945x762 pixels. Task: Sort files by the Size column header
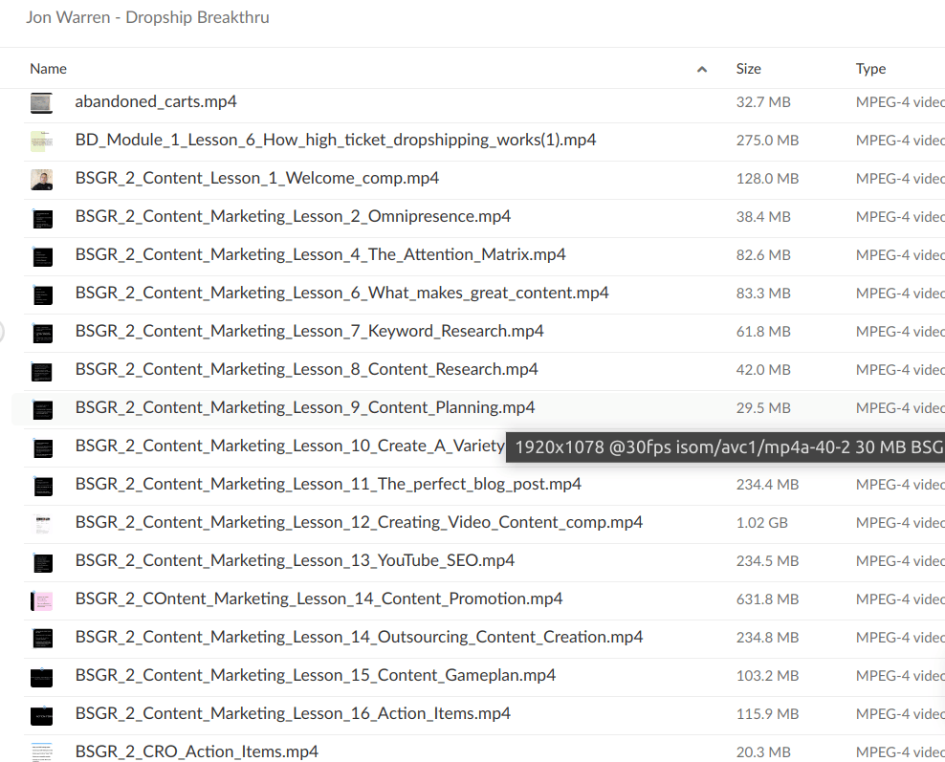click(x=748, y=69)
